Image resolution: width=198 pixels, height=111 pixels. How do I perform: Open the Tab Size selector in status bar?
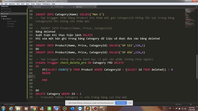[178, 104]
